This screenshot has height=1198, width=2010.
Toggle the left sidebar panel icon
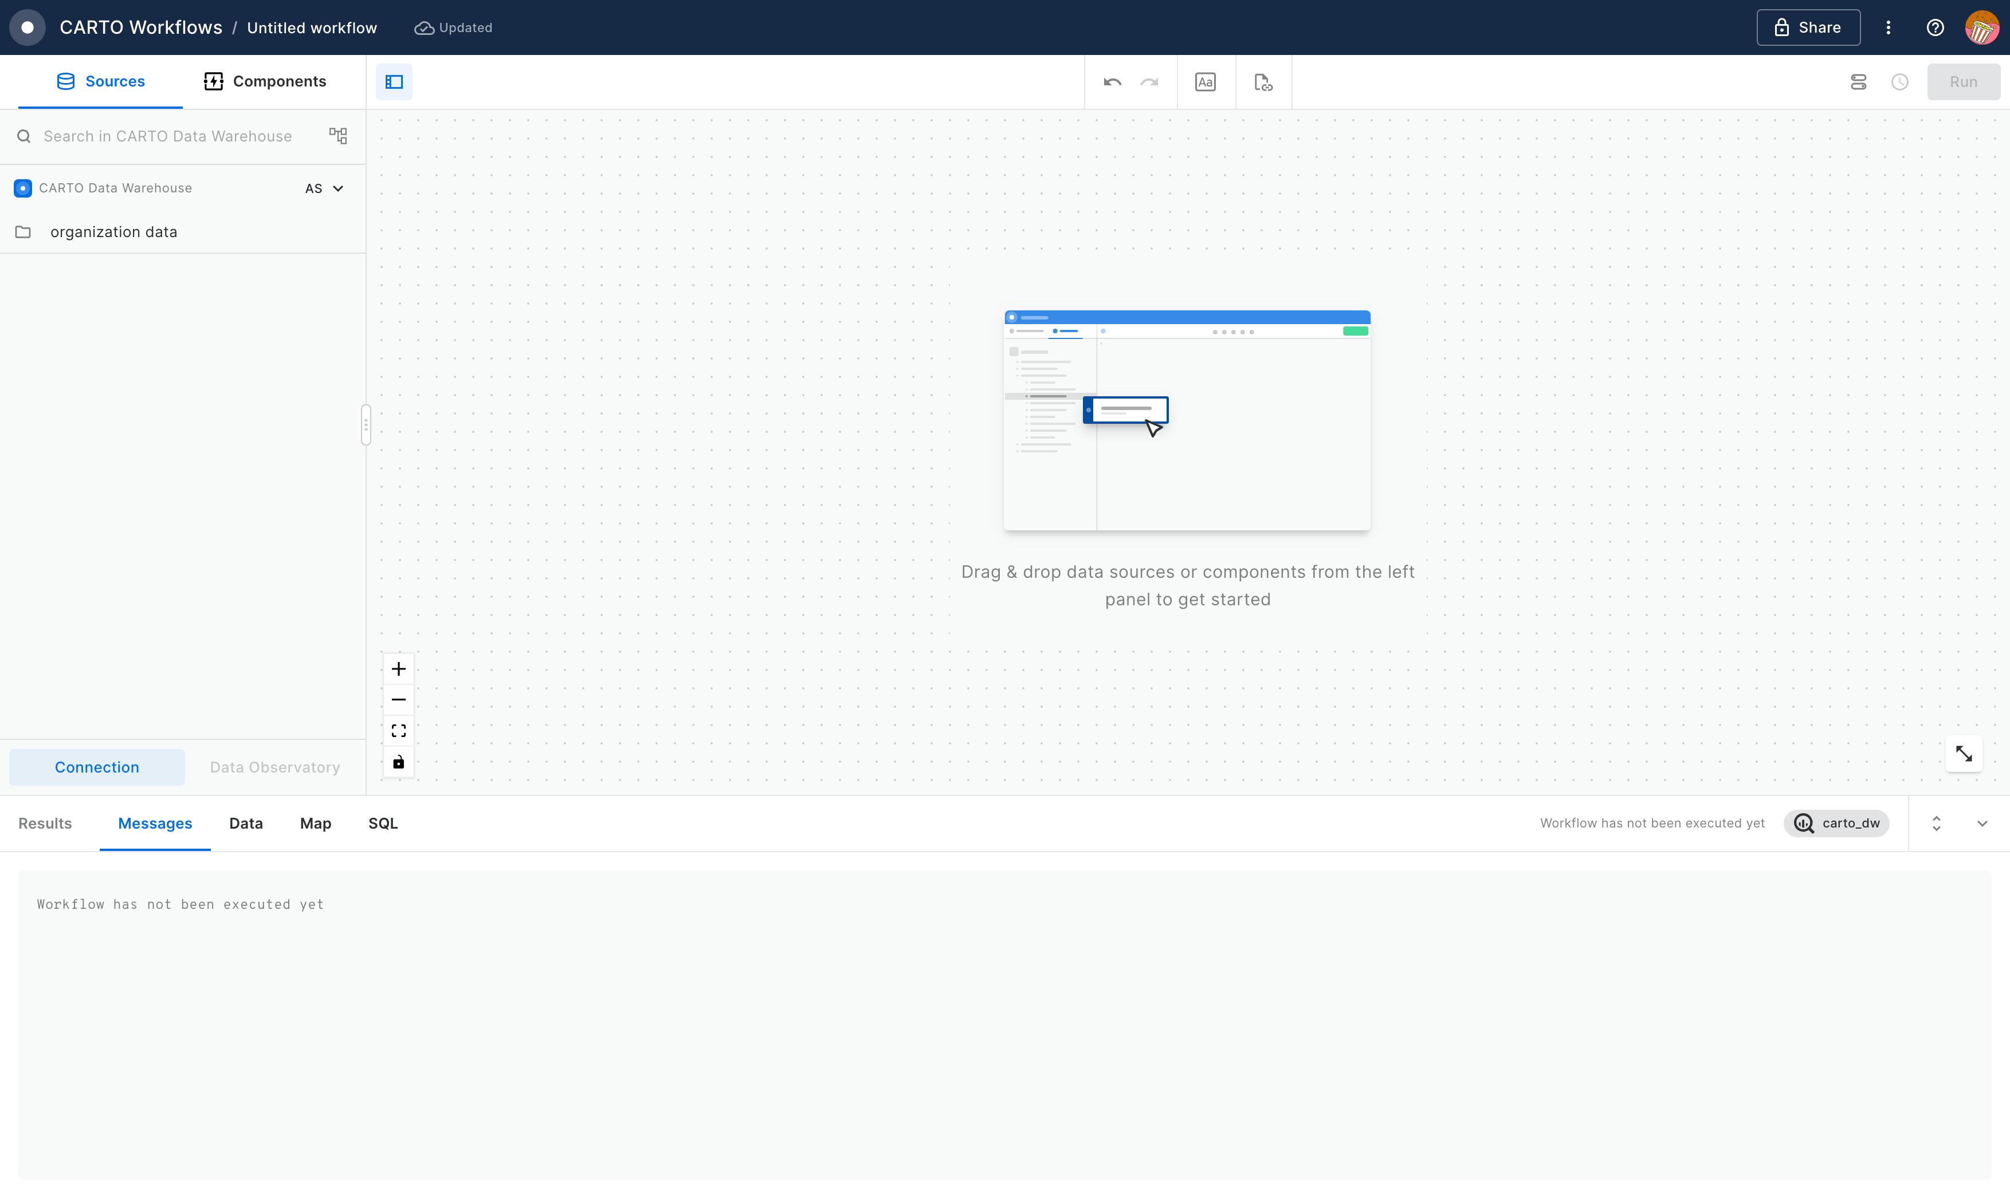pos(394,81)
